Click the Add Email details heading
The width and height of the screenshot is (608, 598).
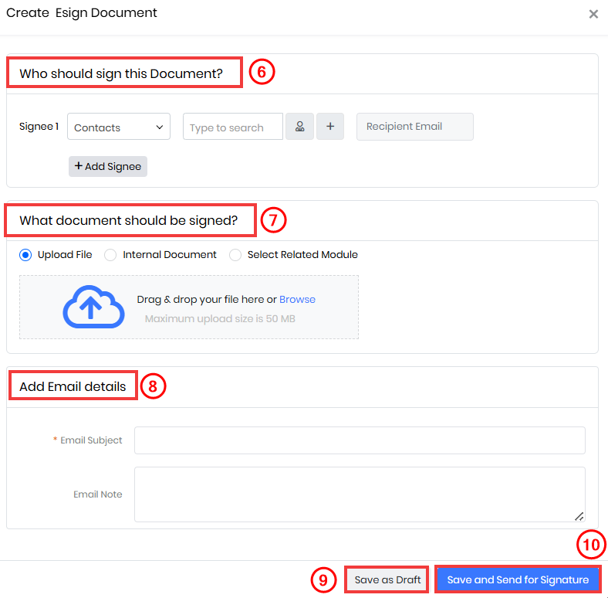[73, 386]
